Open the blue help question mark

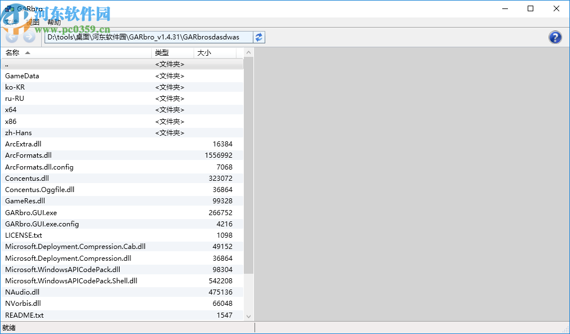tap(555, 37)
